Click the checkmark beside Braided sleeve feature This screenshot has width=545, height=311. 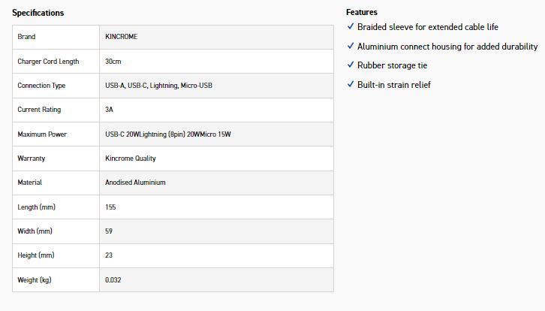(x=350, y=27)
